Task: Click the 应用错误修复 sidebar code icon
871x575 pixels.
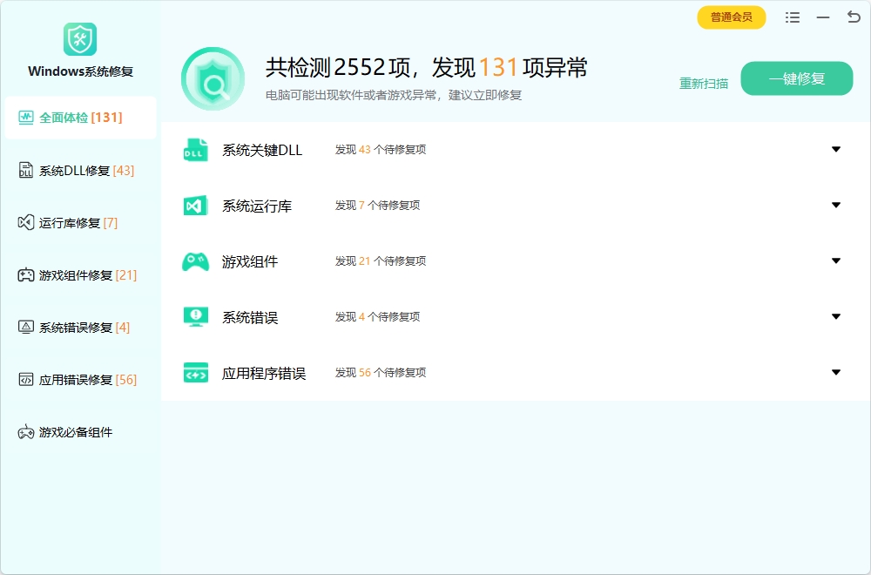Action: point(26,380)
